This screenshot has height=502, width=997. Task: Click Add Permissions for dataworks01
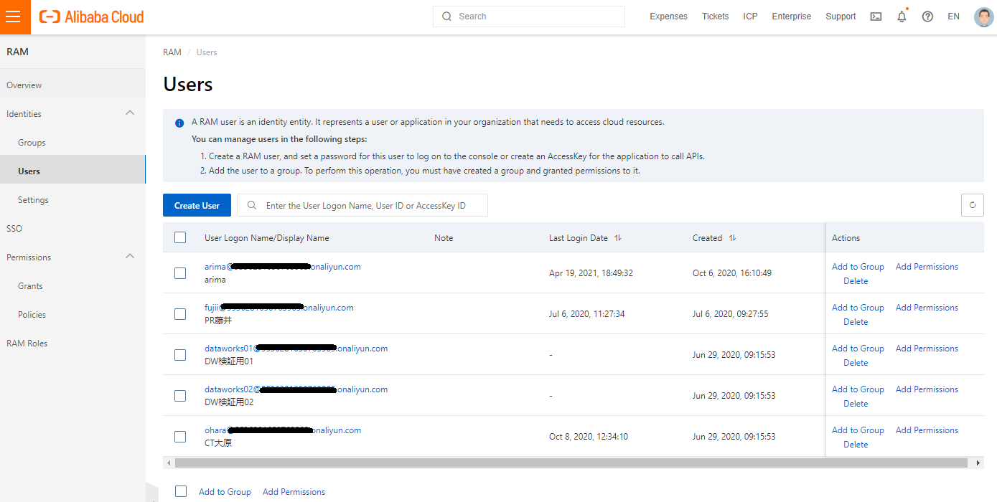927,349
